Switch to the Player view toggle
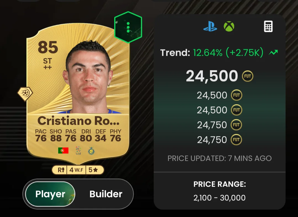The width and height of the screenshot is (298, 217). tap(50, 194)
